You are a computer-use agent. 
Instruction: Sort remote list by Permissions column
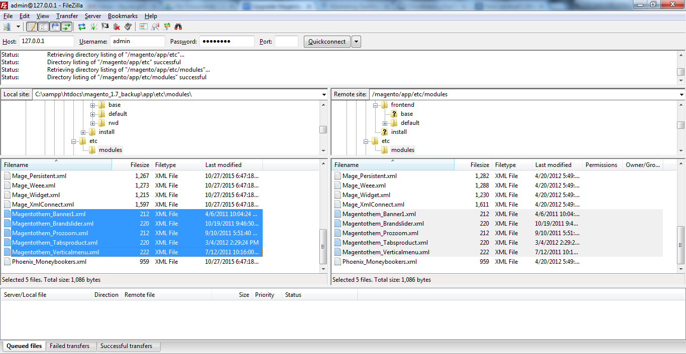click(x=602, y=165)
